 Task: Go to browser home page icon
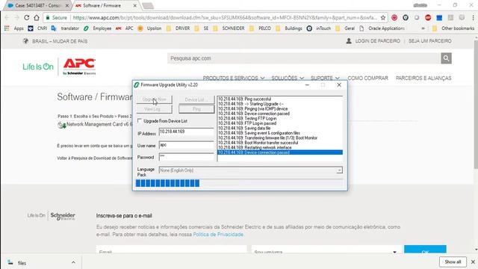click(37, 18)
